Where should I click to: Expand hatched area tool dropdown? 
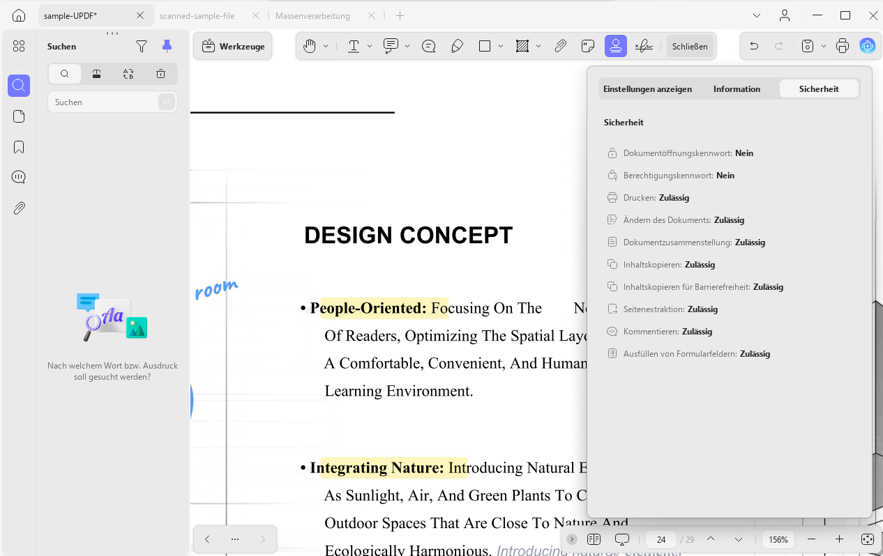point(538,46)
